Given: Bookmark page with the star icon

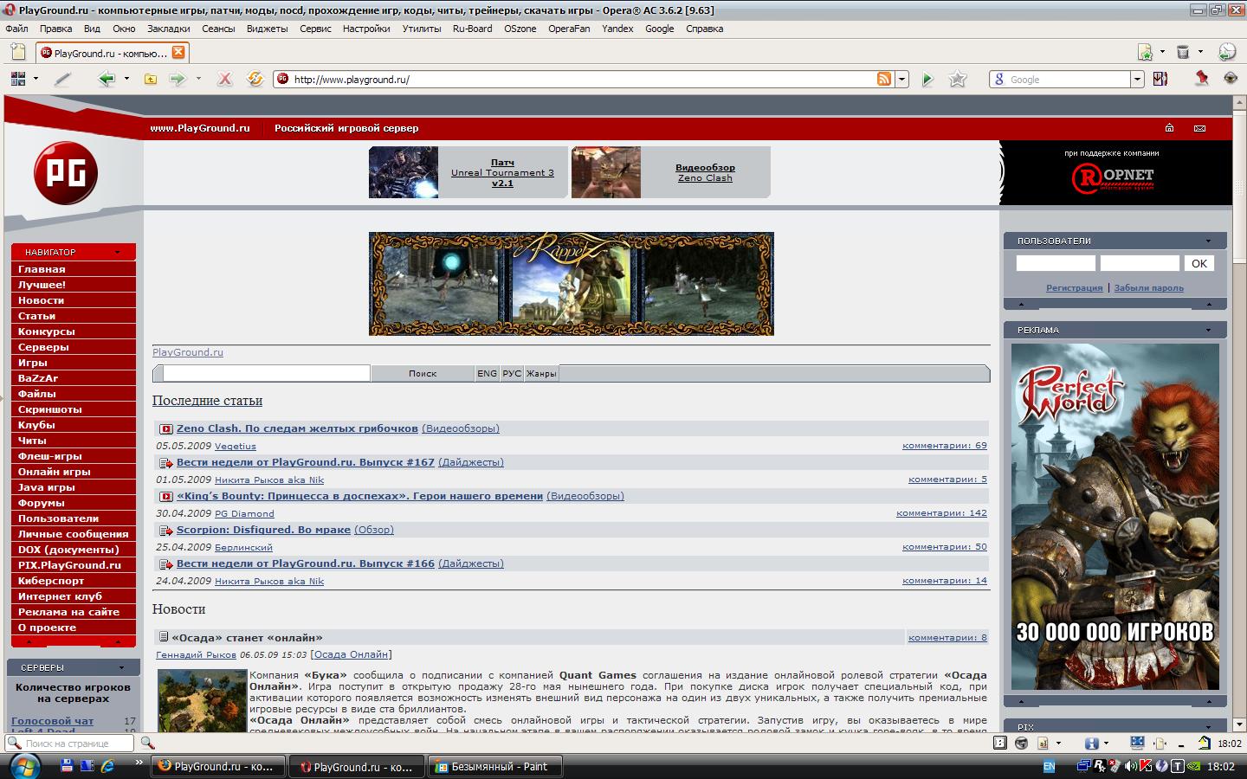Looking at the screenshot, I should (x=957, y=79).
